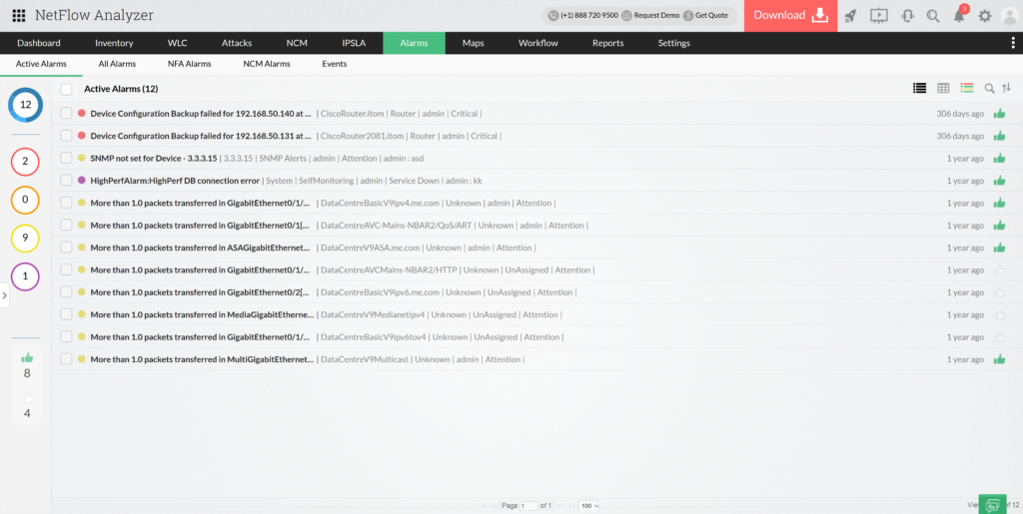
Task: Open the headset support icon
Action: pos(907,16)
